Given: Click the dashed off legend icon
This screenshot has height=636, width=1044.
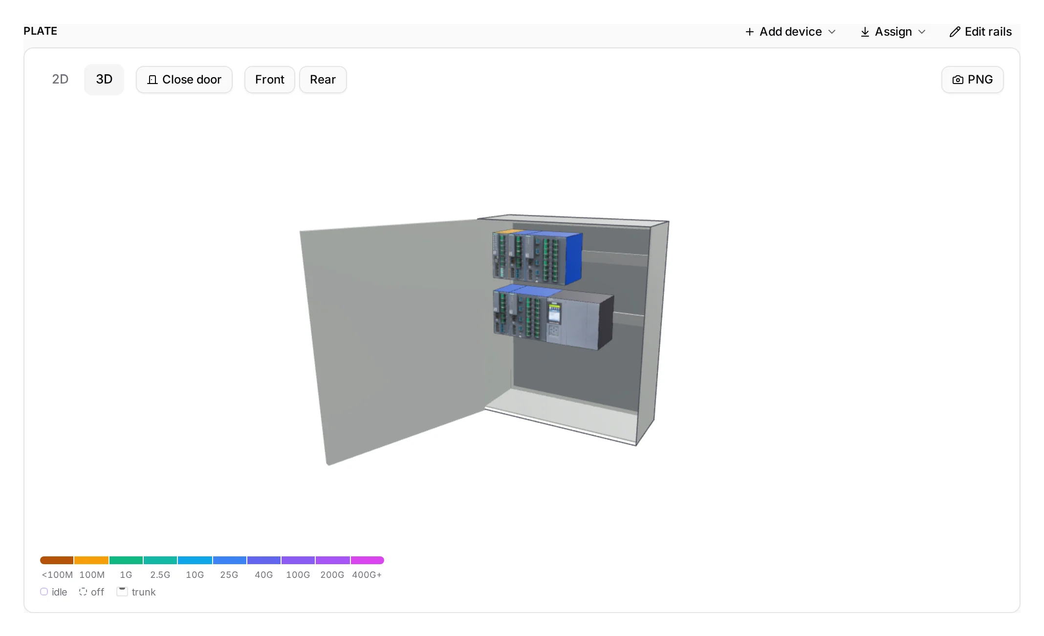Looking at the screenshot, I should click(x=83, y=592).
